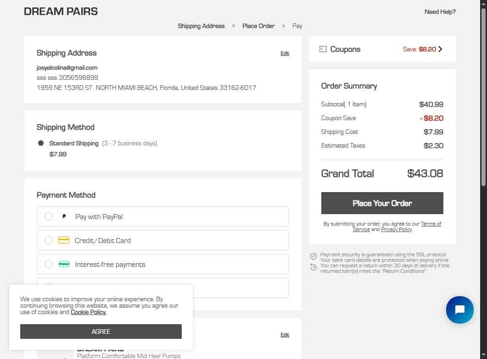Select the Pay with PayPal radio button

[x=49, y=216]
